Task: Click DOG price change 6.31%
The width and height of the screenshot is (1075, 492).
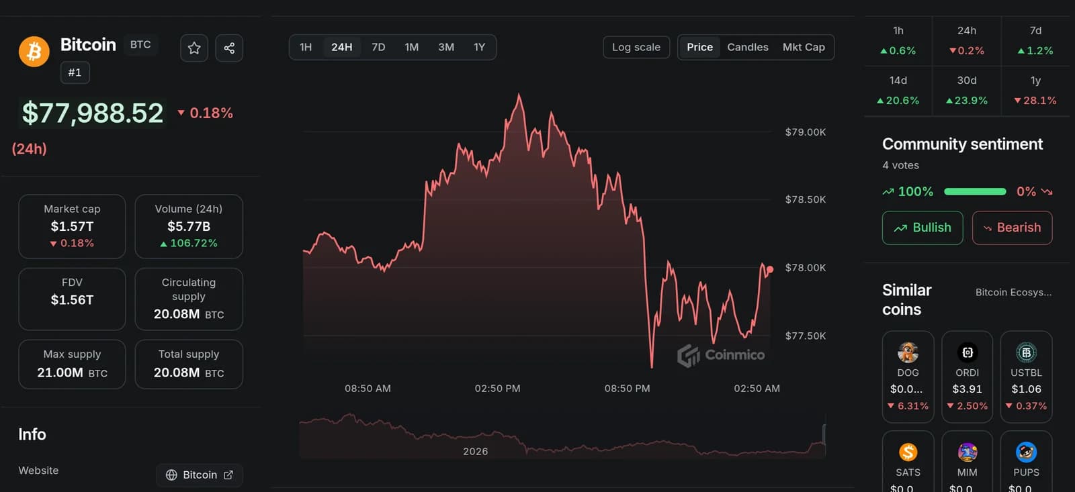Action: click(908, 406)
